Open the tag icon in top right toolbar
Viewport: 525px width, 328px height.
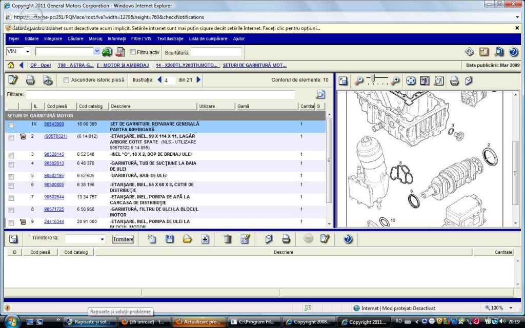[x=470, y=52]
